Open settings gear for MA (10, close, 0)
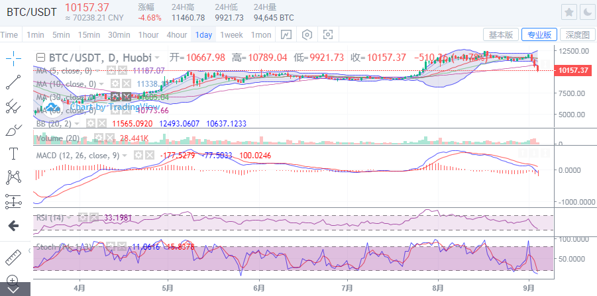597x296 pixels. (115, 83)
